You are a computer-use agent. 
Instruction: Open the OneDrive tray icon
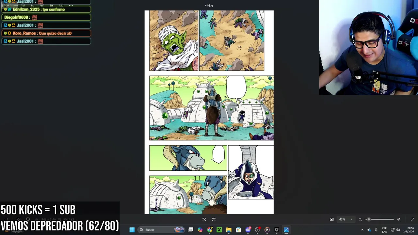(x=369, y=230)
